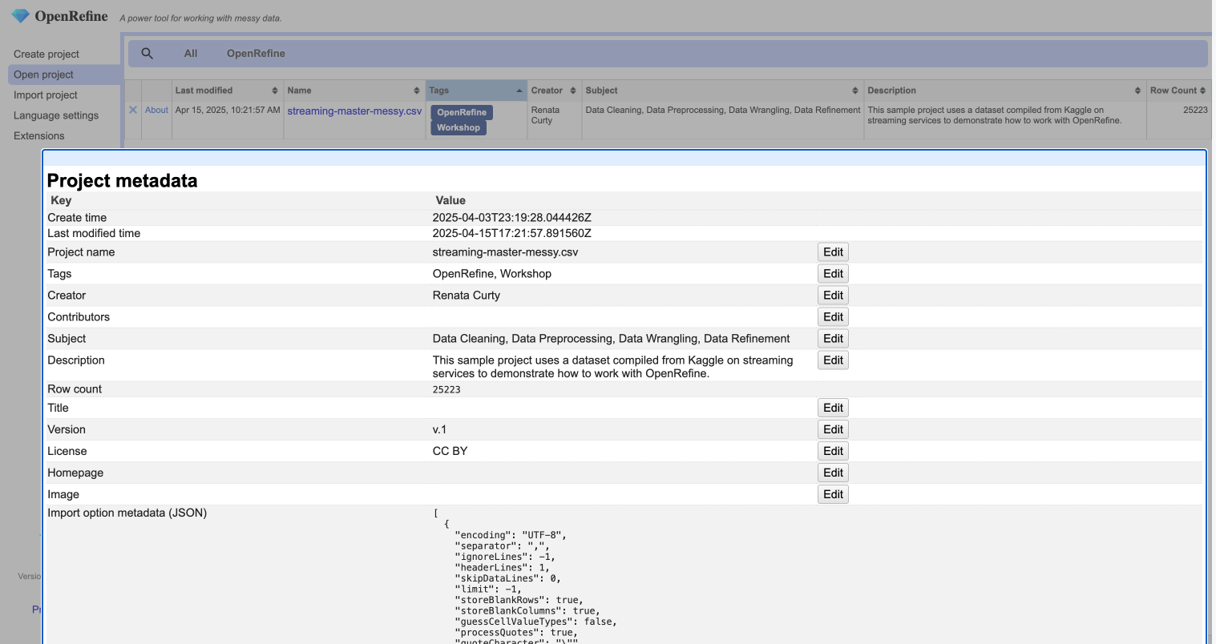Click the OpenRefine diamond logo
The image size is (1216, 644).
pyautogui.click(x=20, y=16)
